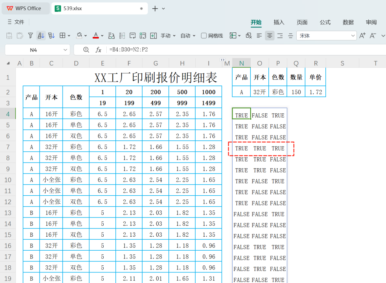Open the 宋体 font name dropdown
Viewport: 386px width, 283px height.
(353, 36)
